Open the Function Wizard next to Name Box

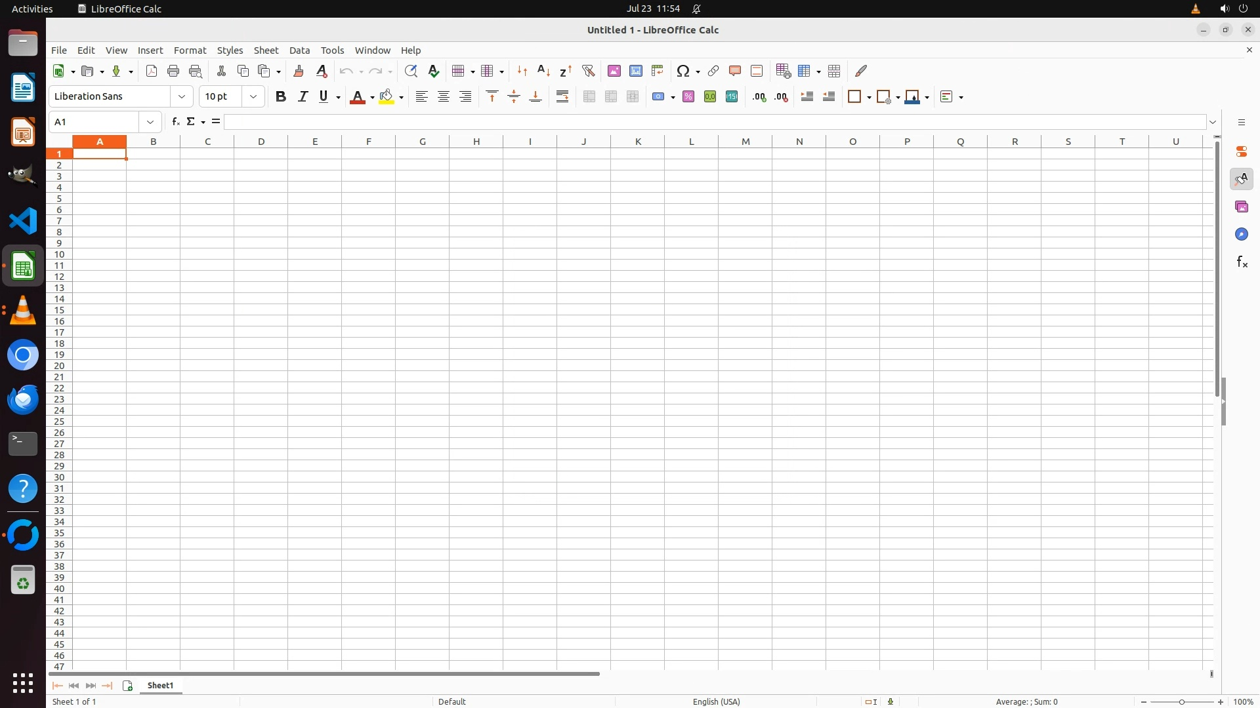point(175,122)
